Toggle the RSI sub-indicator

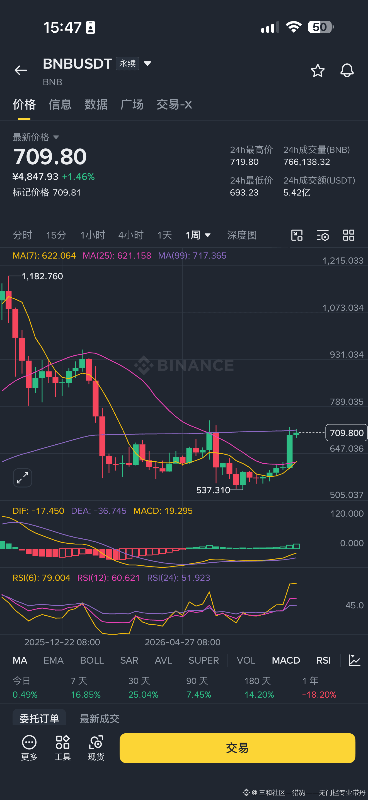323,660
